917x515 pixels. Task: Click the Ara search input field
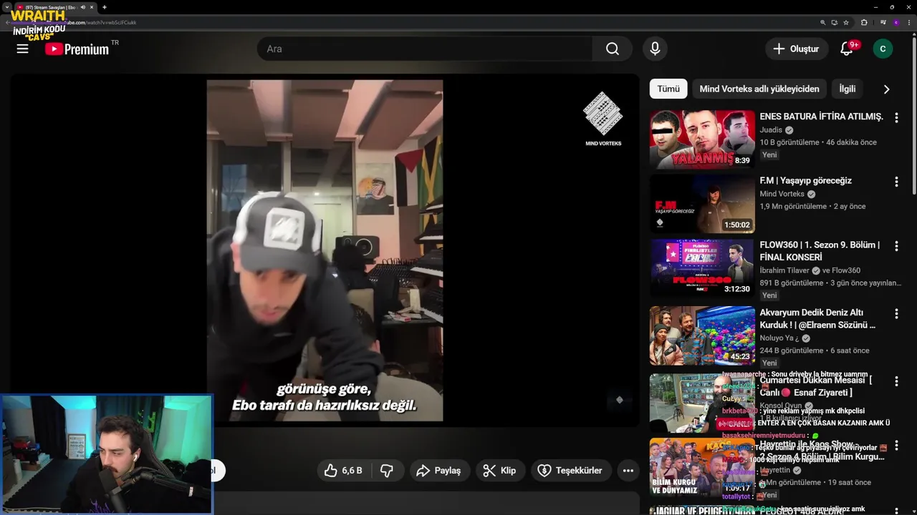pyautogui.click(x=425, y=49)
